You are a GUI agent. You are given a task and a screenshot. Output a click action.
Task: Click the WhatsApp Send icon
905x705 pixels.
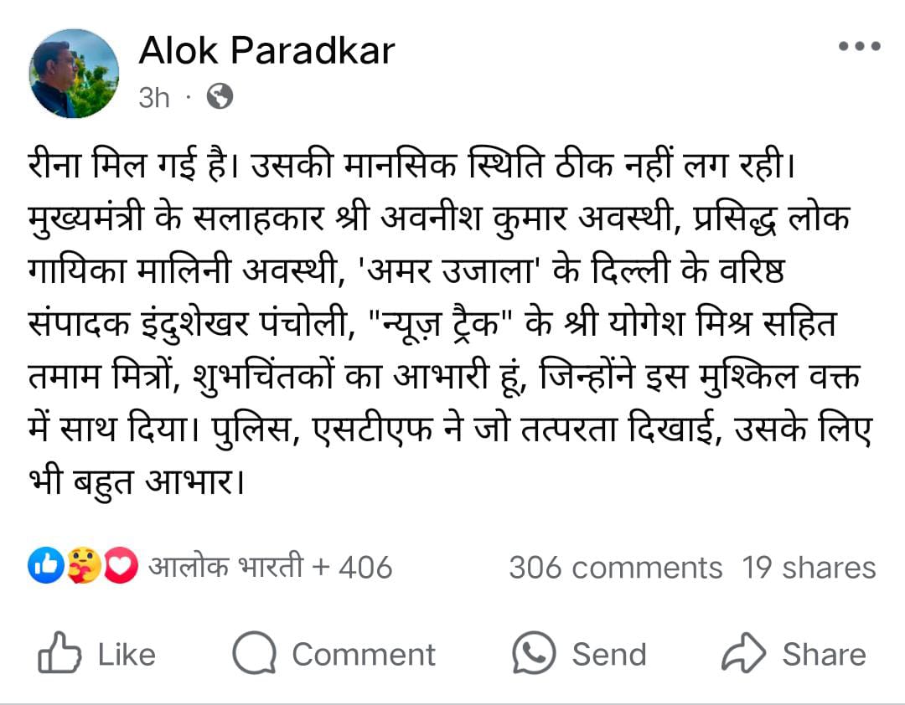(534, 653)
